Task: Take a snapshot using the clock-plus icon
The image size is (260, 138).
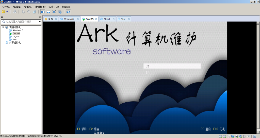Action: coord(23,12)
